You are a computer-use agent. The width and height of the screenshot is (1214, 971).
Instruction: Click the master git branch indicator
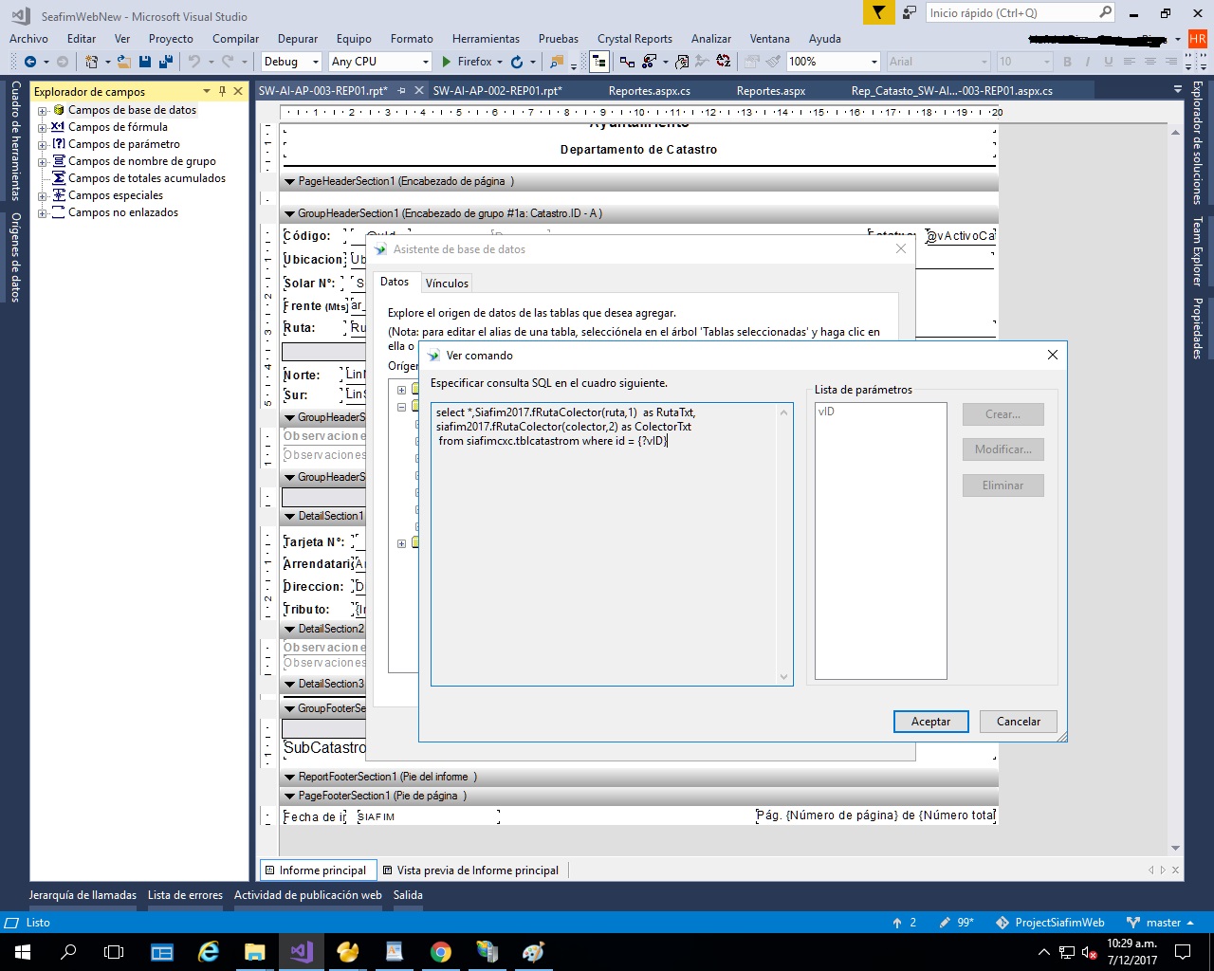coord(1160,923)
